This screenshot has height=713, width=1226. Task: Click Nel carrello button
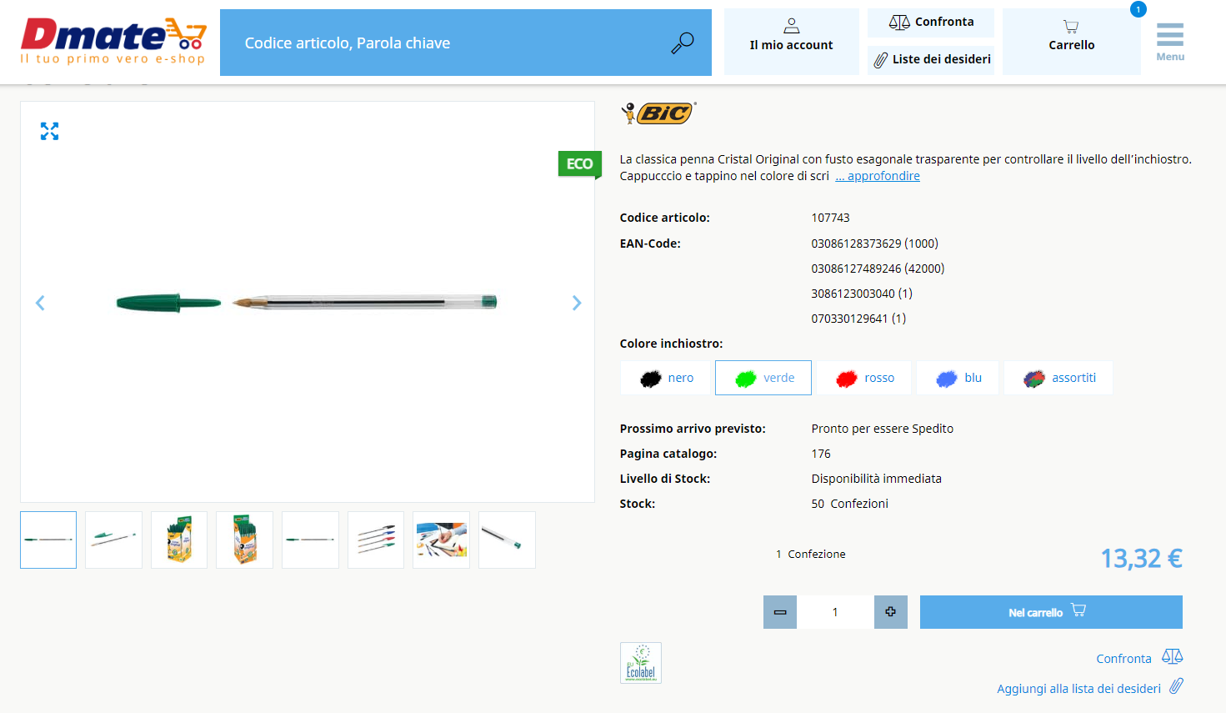tap(1051, 612)
